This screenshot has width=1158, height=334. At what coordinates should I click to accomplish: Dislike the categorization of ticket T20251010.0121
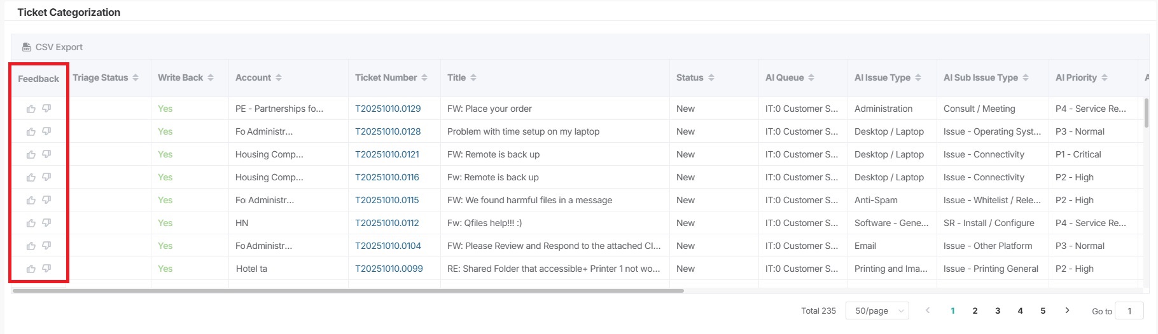46,154
